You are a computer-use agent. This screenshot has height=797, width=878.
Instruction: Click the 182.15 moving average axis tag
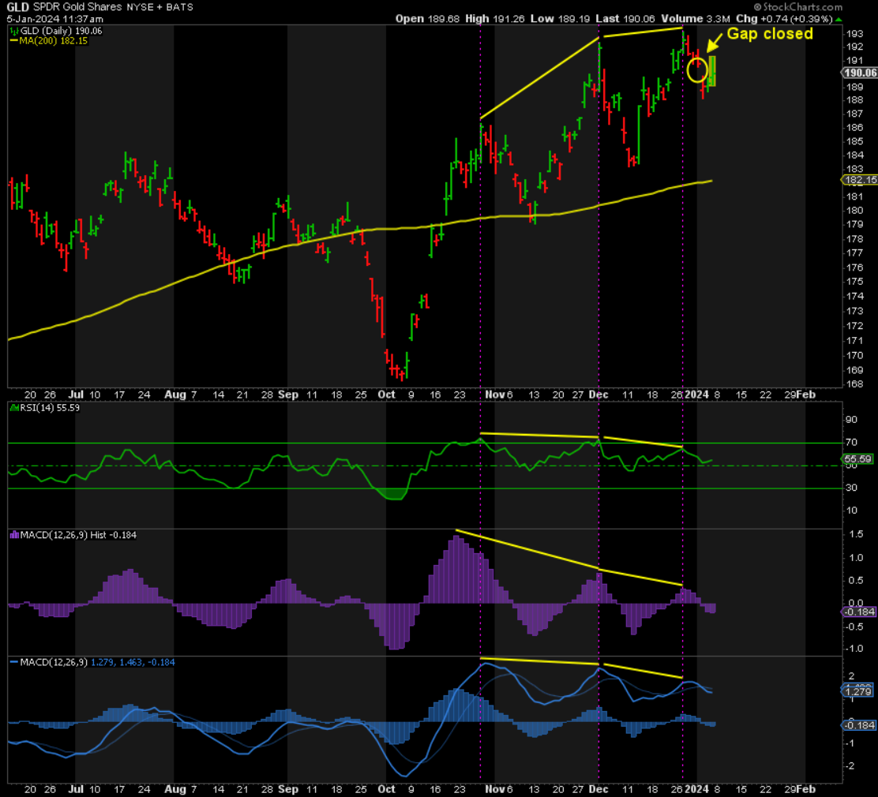860,180
